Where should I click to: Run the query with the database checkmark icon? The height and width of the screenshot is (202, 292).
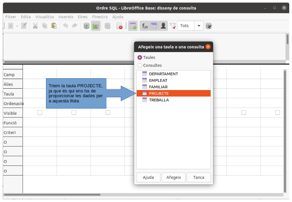click(86, 26)
